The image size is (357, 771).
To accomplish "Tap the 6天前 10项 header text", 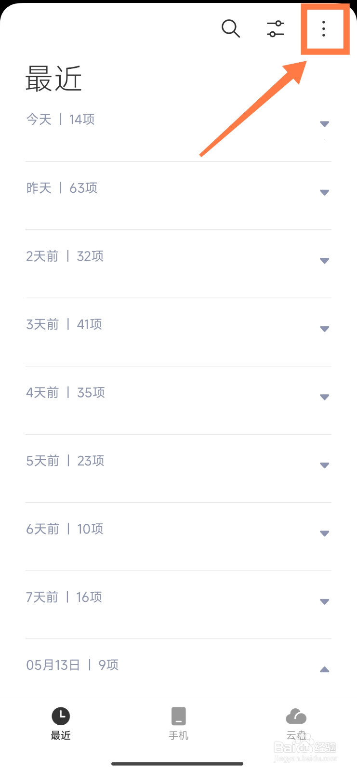I will coord(65,529).
